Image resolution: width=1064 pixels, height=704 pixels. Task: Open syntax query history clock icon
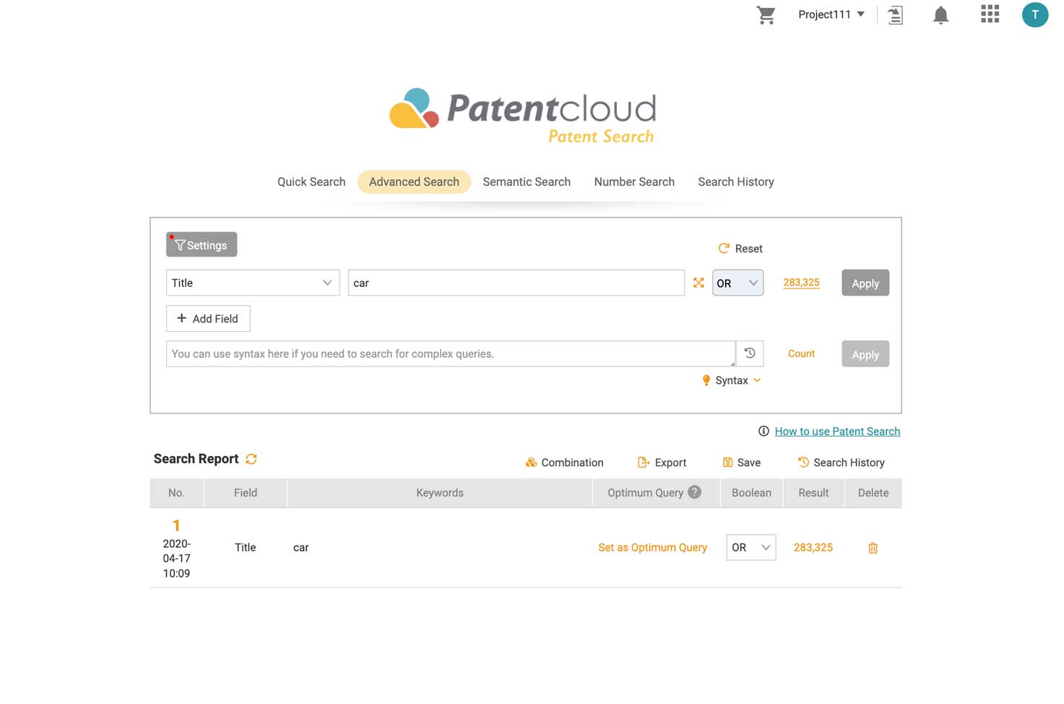(x=750, y=353)
